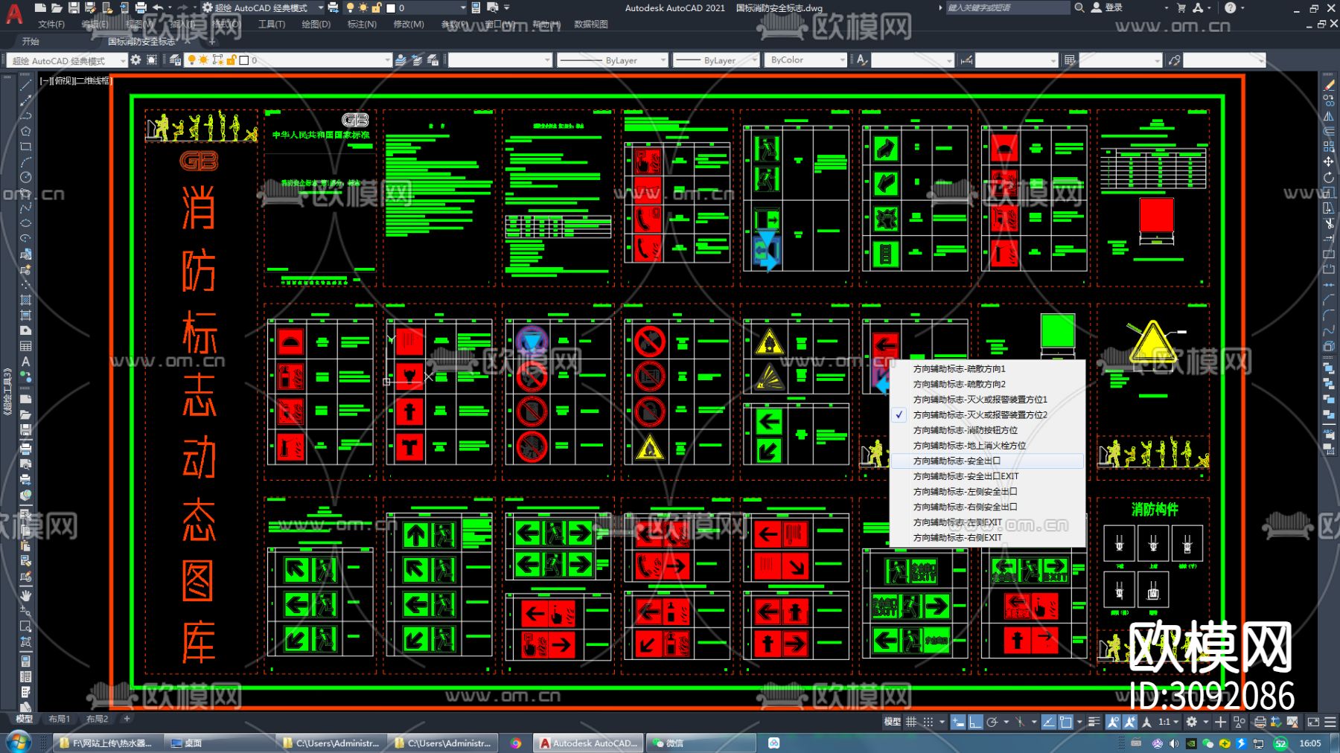Switch to the 开始 start tab
The image size is (1340, 753).
tap(31, 42)
